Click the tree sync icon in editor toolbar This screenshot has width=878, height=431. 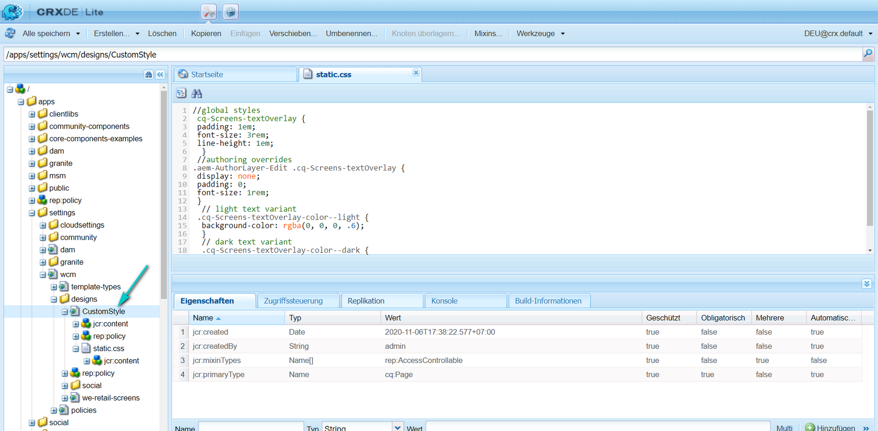(x=181, y=93)
